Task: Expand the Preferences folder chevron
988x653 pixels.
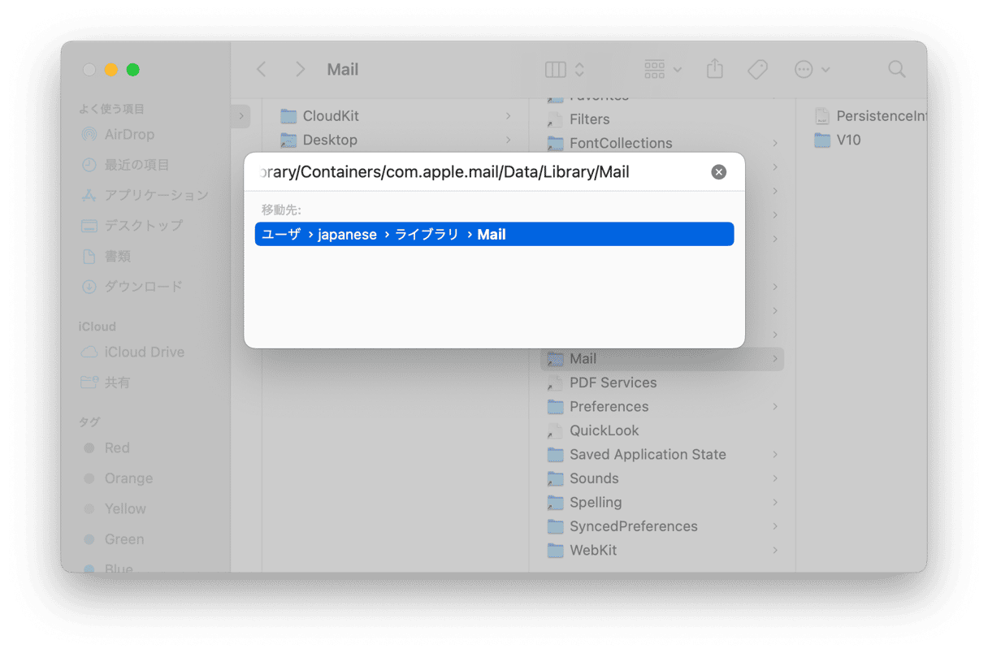Action: pyautogui.click(x=775, y=407)
